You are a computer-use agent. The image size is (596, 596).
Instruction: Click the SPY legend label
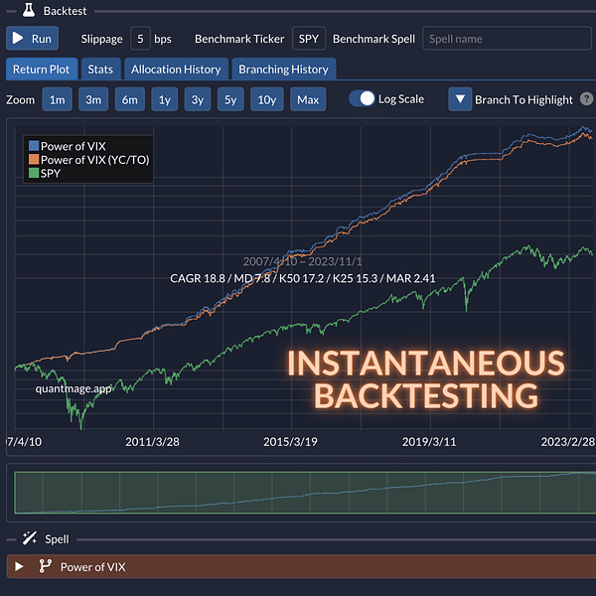51,173
